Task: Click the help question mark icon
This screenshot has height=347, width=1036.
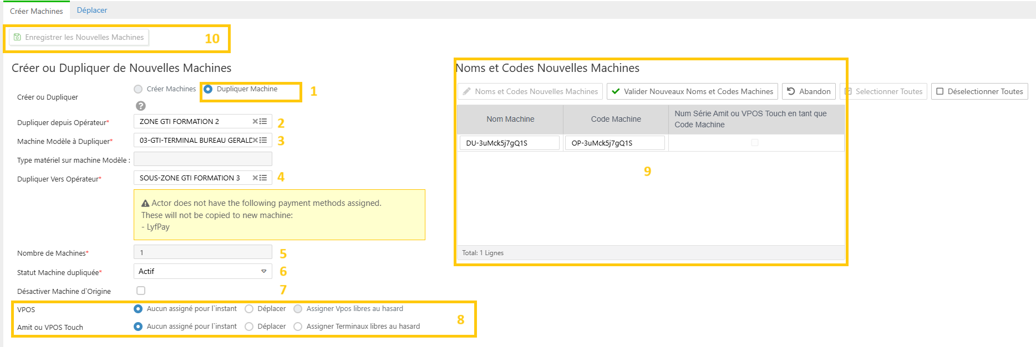Action: (x=141, y=106)
